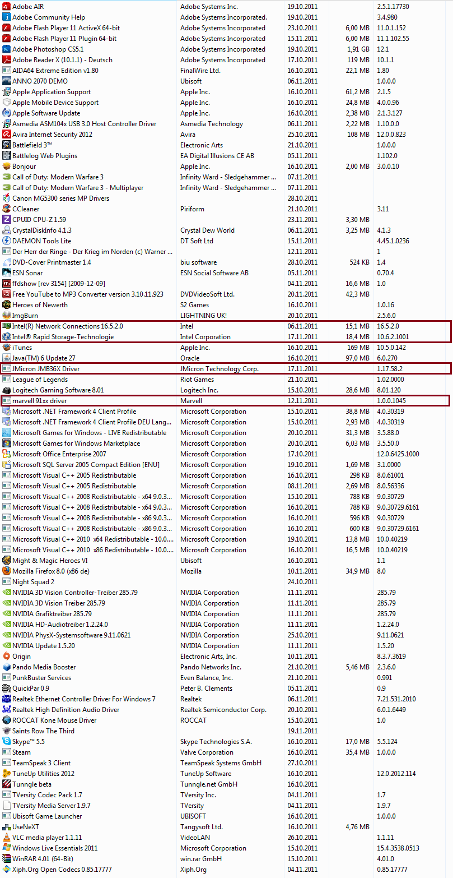The height and width of the screenshot is (878, 453).
Task: Click the Pando Media Booster icon
Action: tap(7, 667)
